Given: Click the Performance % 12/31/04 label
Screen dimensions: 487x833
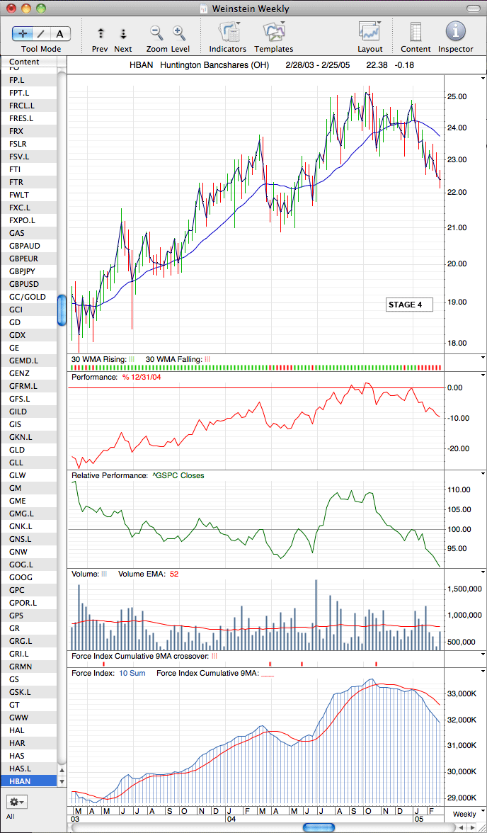Looking at the screenshot, I should point(115,377).
